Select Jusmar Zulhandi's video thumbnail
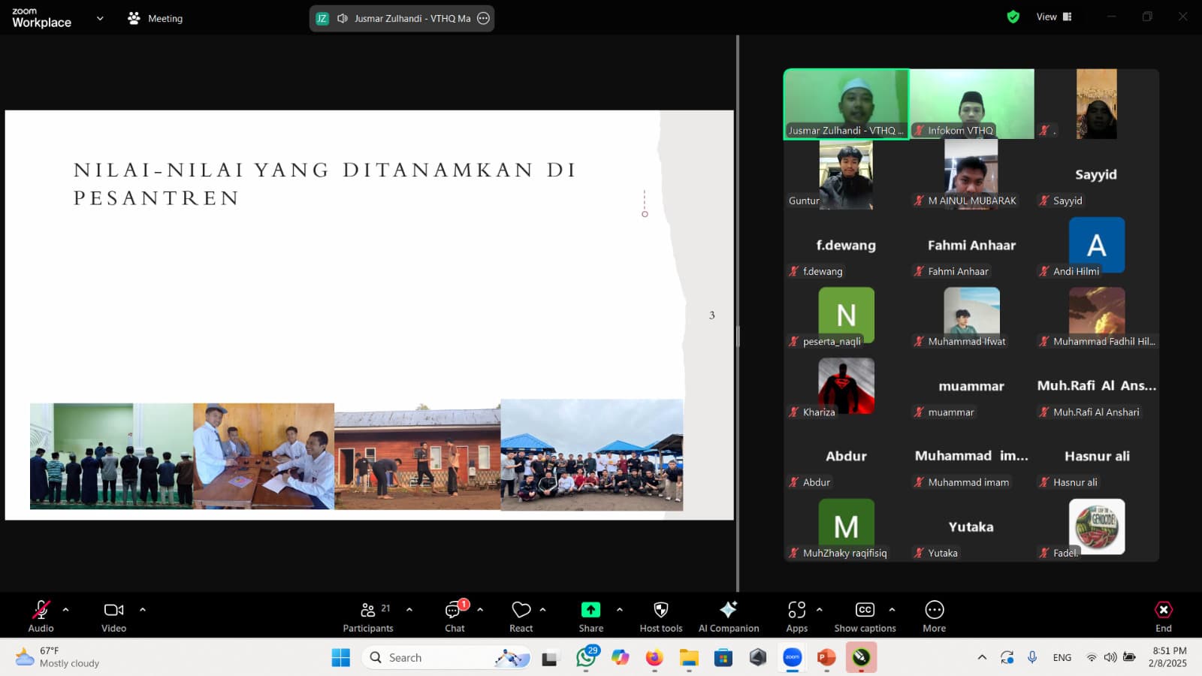Screen dimensions: 1202x676 pos(846,104)
